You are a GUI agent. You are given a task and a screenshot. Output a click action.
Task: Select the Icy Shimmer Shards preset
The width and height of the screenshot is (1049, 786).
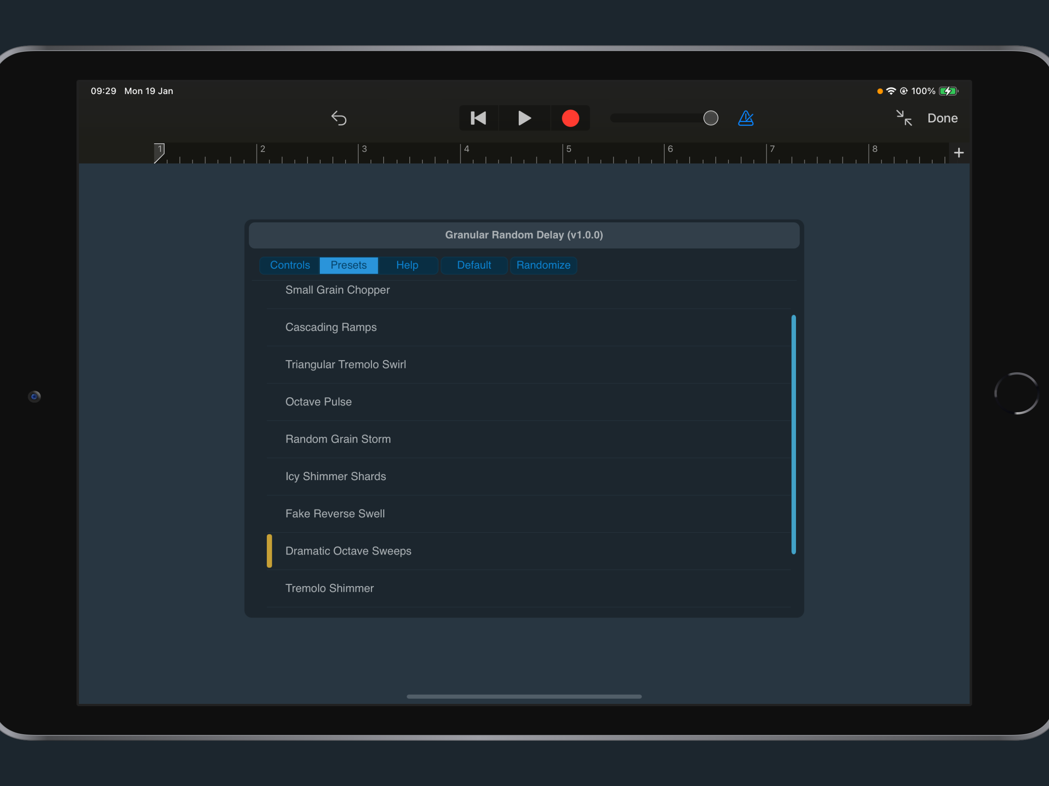(529, 476)
